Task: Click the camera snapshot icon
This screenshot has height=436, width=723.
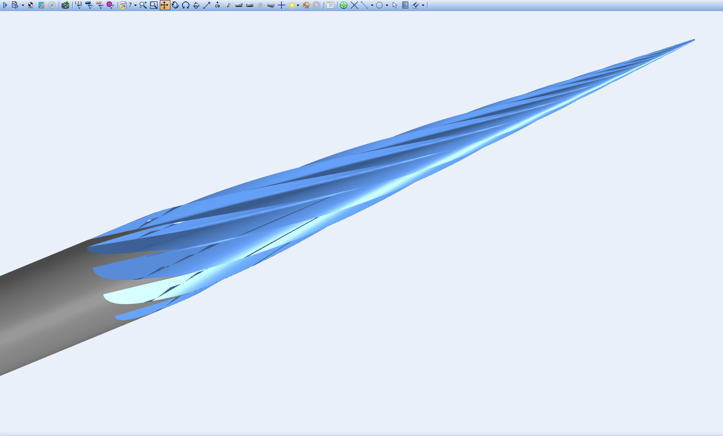Action: coord(65,5)
